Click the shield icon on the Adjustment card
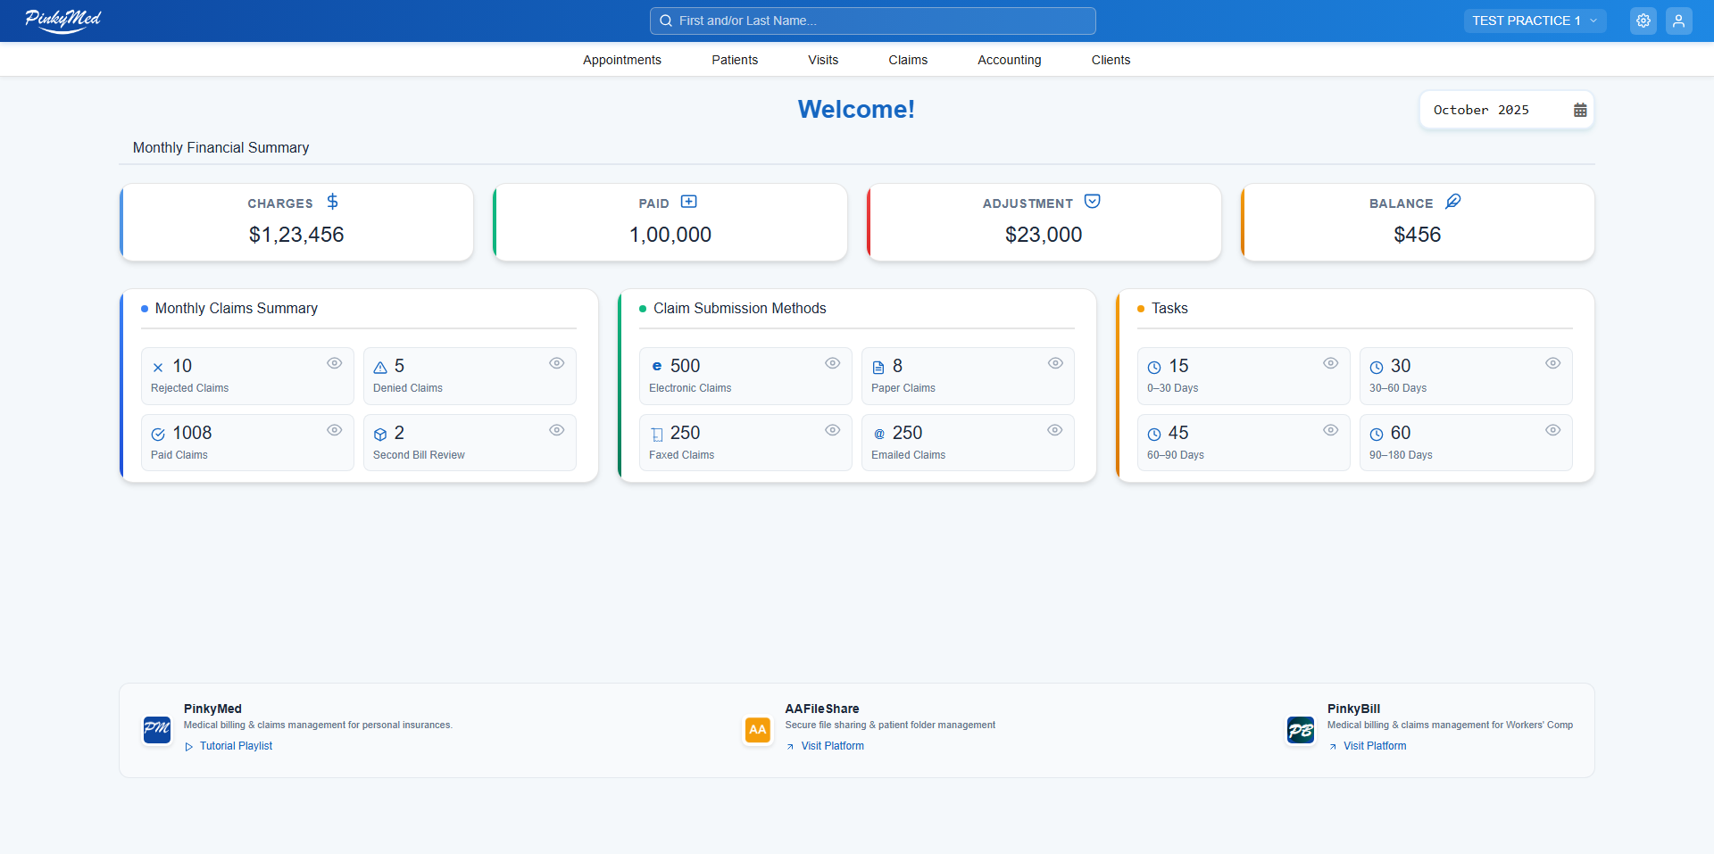Image resolution: width=1714 pixels, height=854 pixels. (1094, 202)
